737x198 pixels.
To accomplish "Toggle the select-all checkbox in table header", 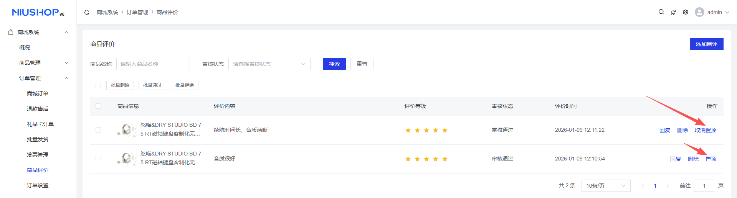I will pyautogui.click(x=98, y=106).
